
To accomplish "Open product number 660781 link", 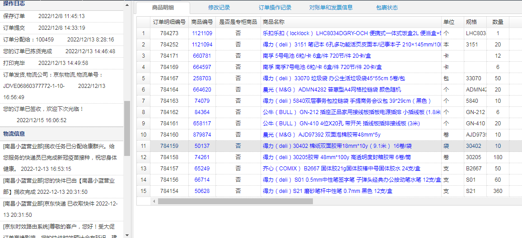I will pos(202,56).
